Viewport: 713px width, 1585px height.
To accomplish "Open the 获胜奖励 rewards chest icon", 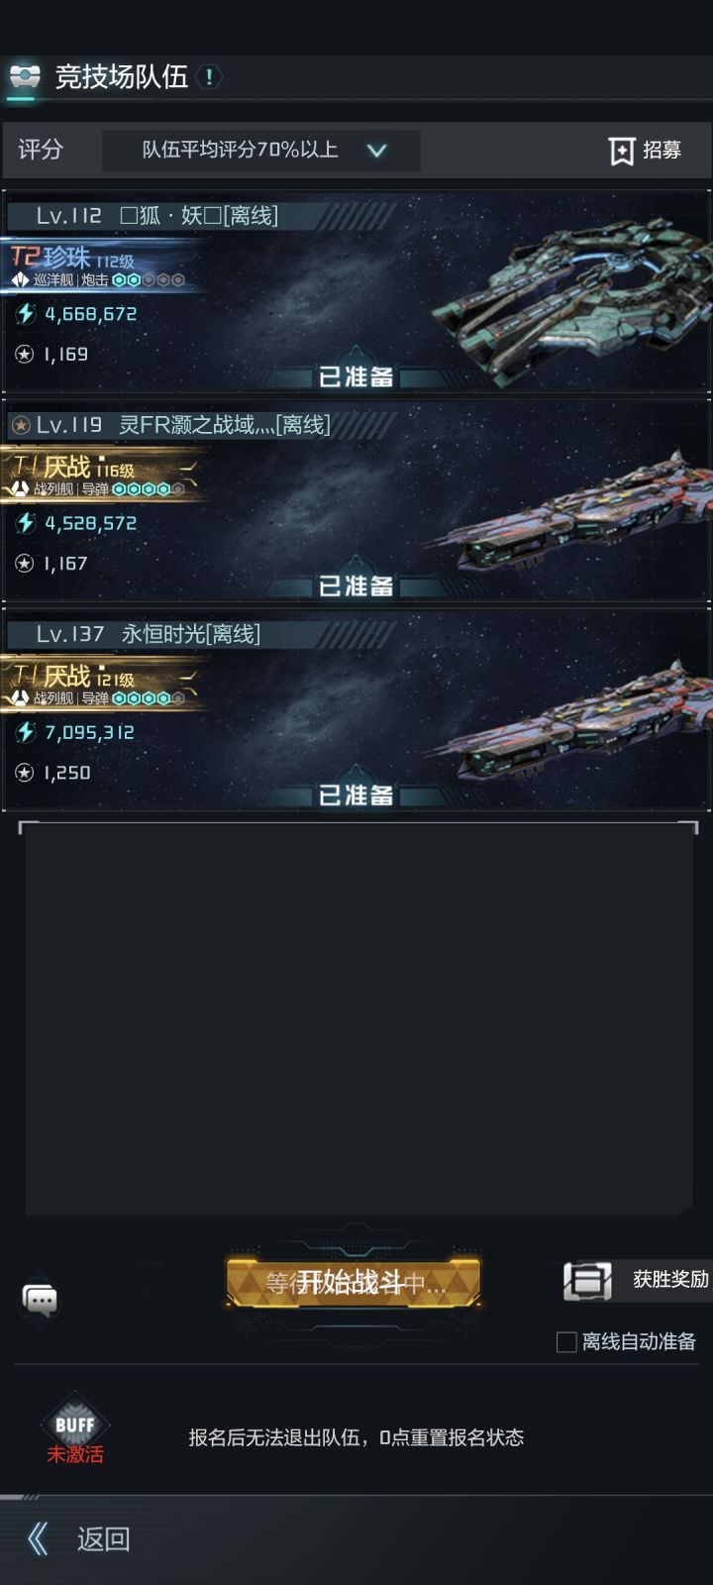I will click(x=587, y=1280).
